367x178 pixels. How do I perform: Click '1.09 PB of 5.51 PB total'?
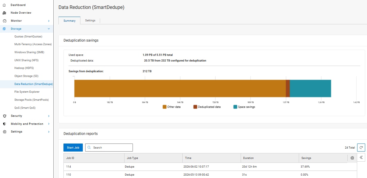tap(158, 55)
